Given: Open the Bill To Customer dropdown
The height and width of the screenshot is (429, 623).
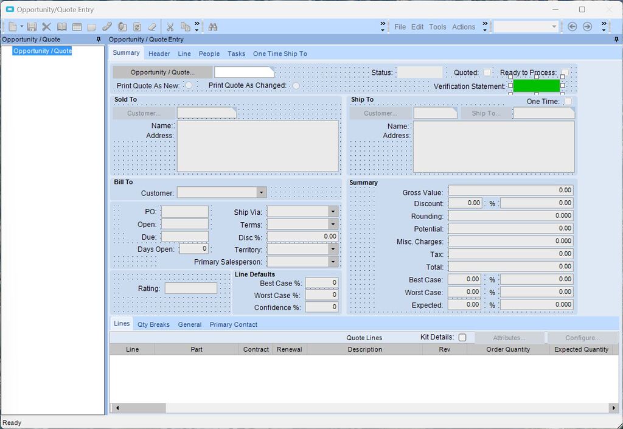Looking at the screenshot, I should 262,193.
